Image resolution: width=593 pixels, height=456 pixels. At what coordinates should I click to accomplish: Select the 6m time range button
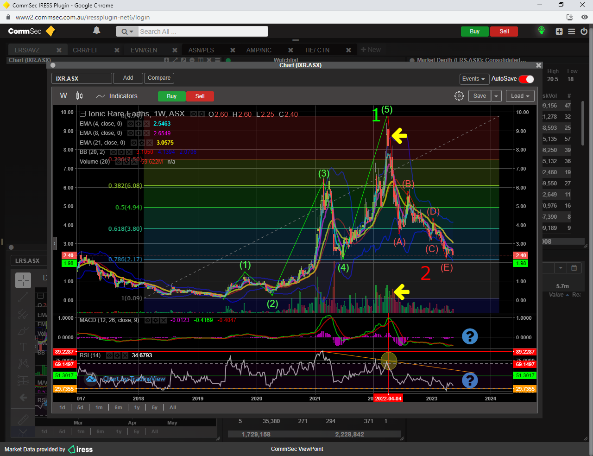118,407
